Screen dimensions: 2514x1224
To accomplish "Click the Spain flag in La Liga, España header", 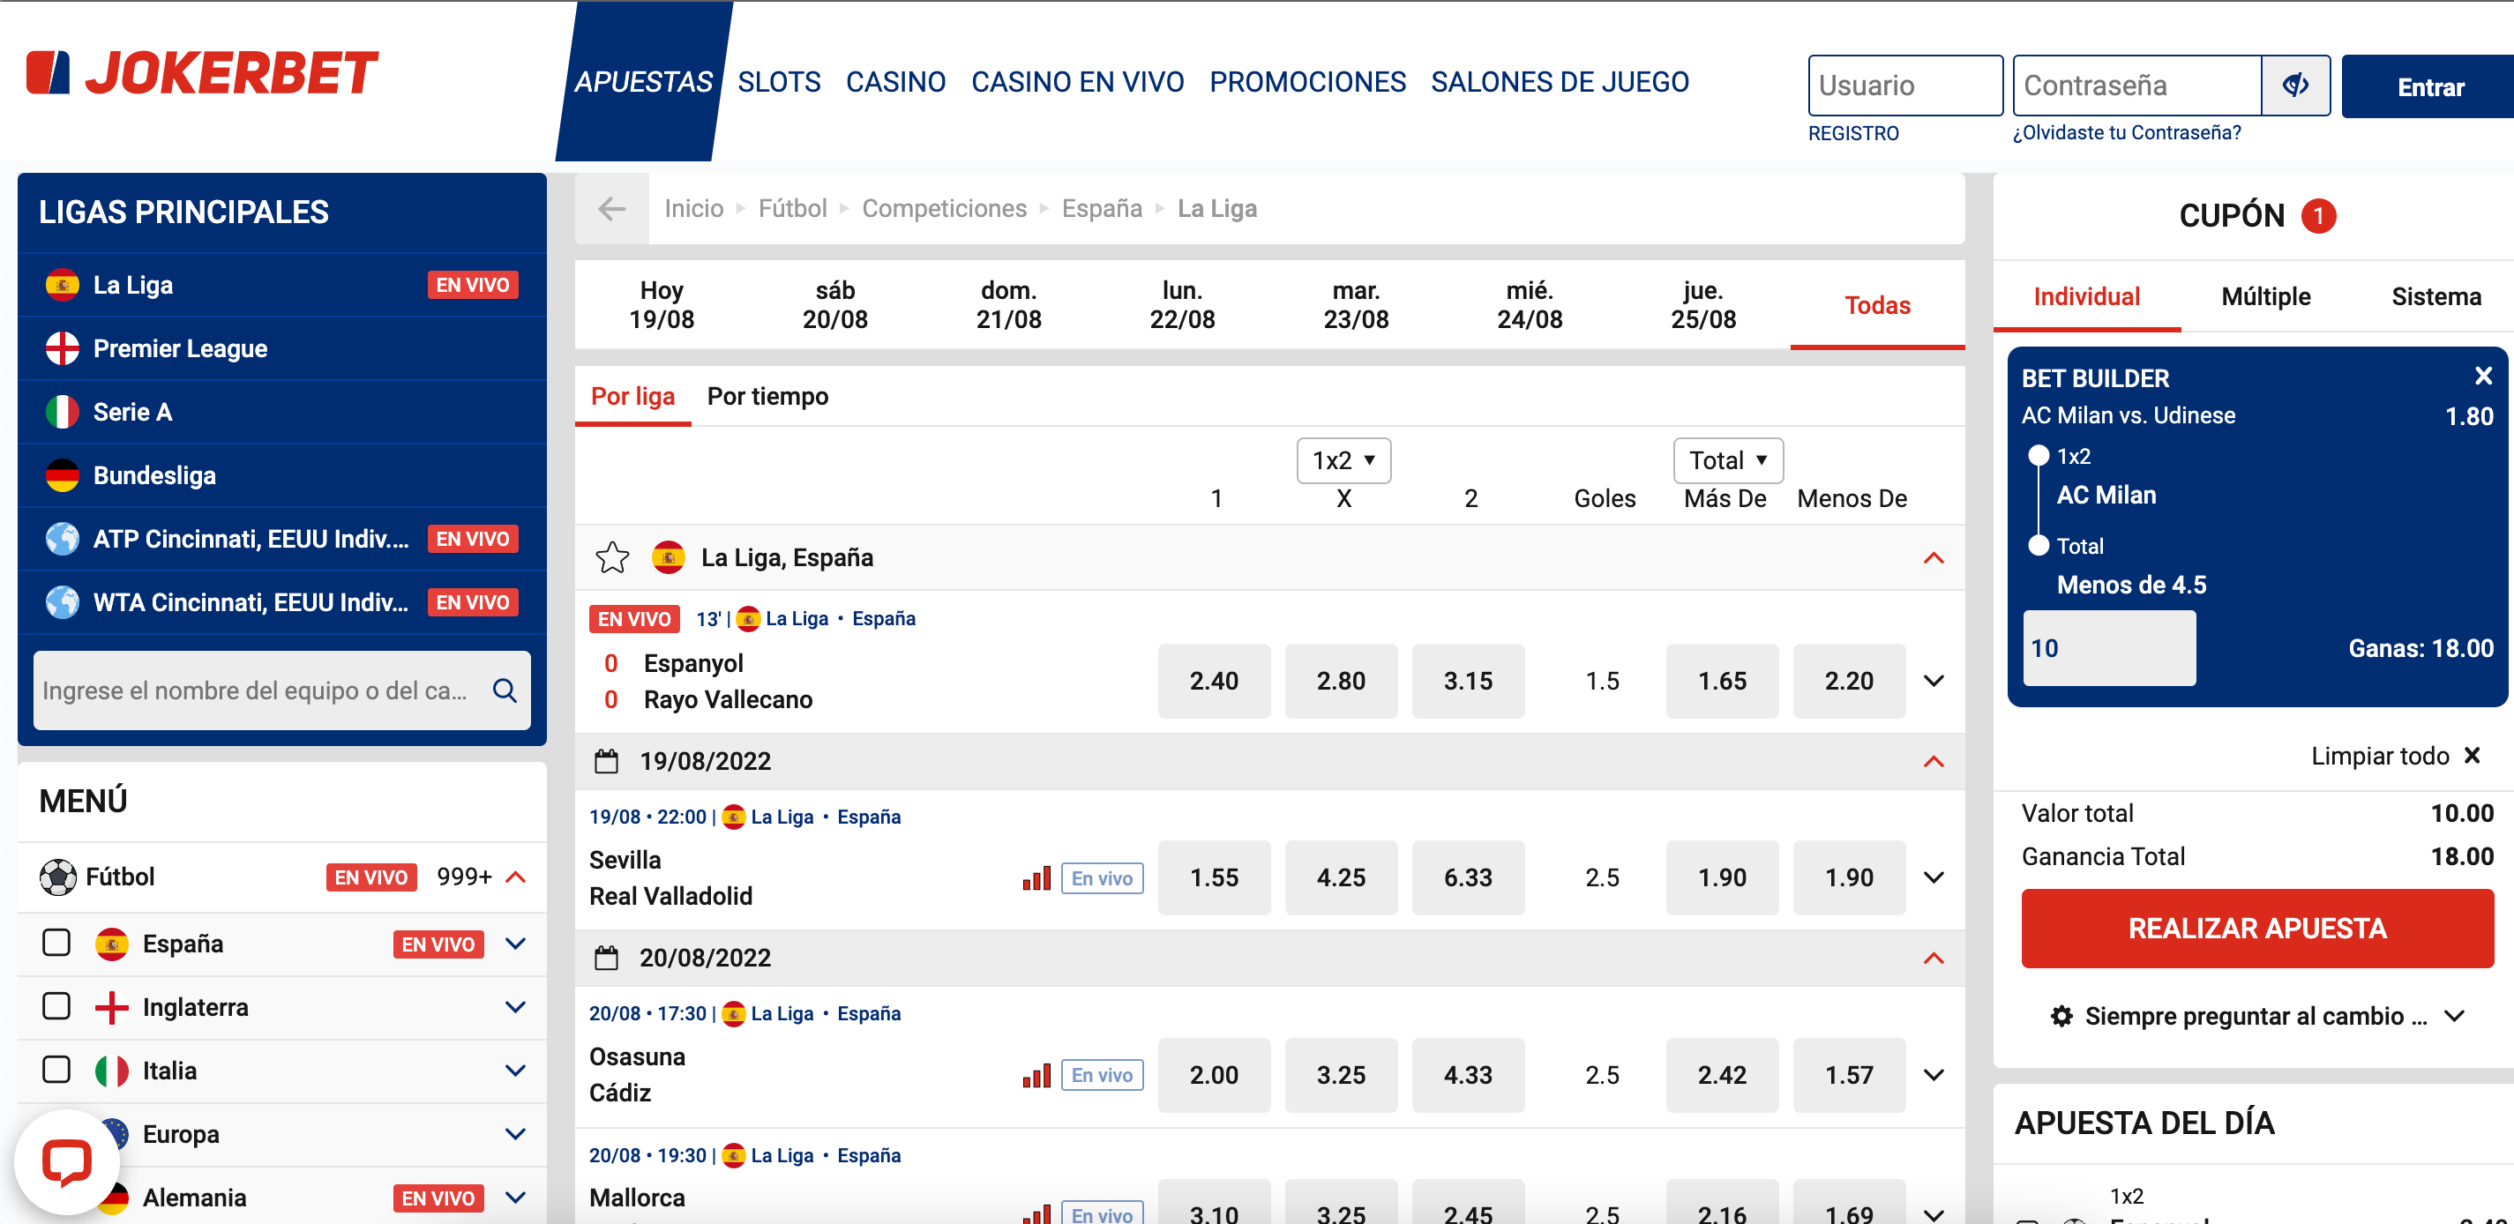I will tap(668, 558).
